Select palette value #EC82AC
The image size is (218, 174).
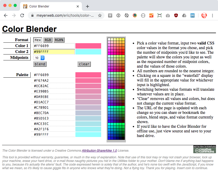point(41,86)
